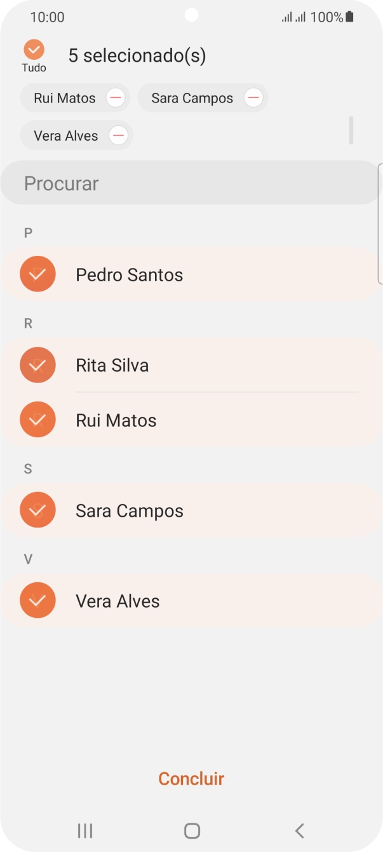
Task: Remove Sara Campos chip via minus icon
Action: pyautogui.click(x=253, y=97)
